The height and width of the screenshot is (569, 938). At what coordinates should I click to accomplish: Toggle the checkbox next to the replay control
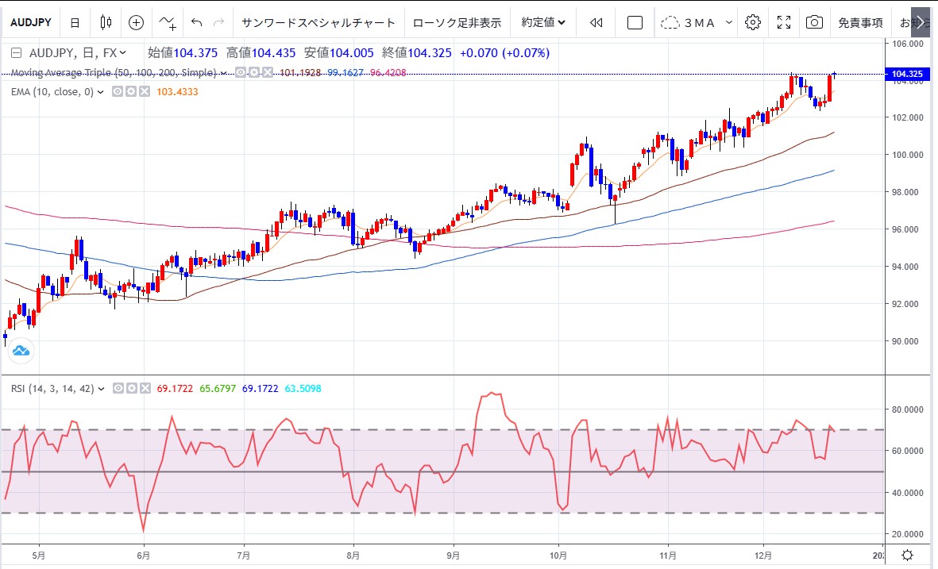pos(636,22)
